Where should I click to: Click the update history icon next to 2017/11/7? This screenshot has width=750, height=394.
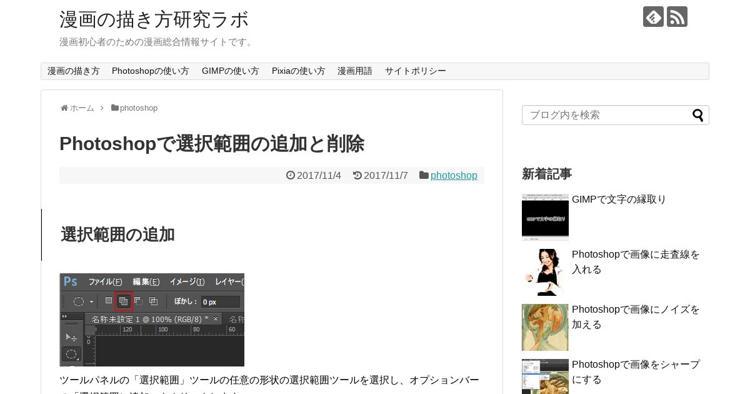(357, 176)
